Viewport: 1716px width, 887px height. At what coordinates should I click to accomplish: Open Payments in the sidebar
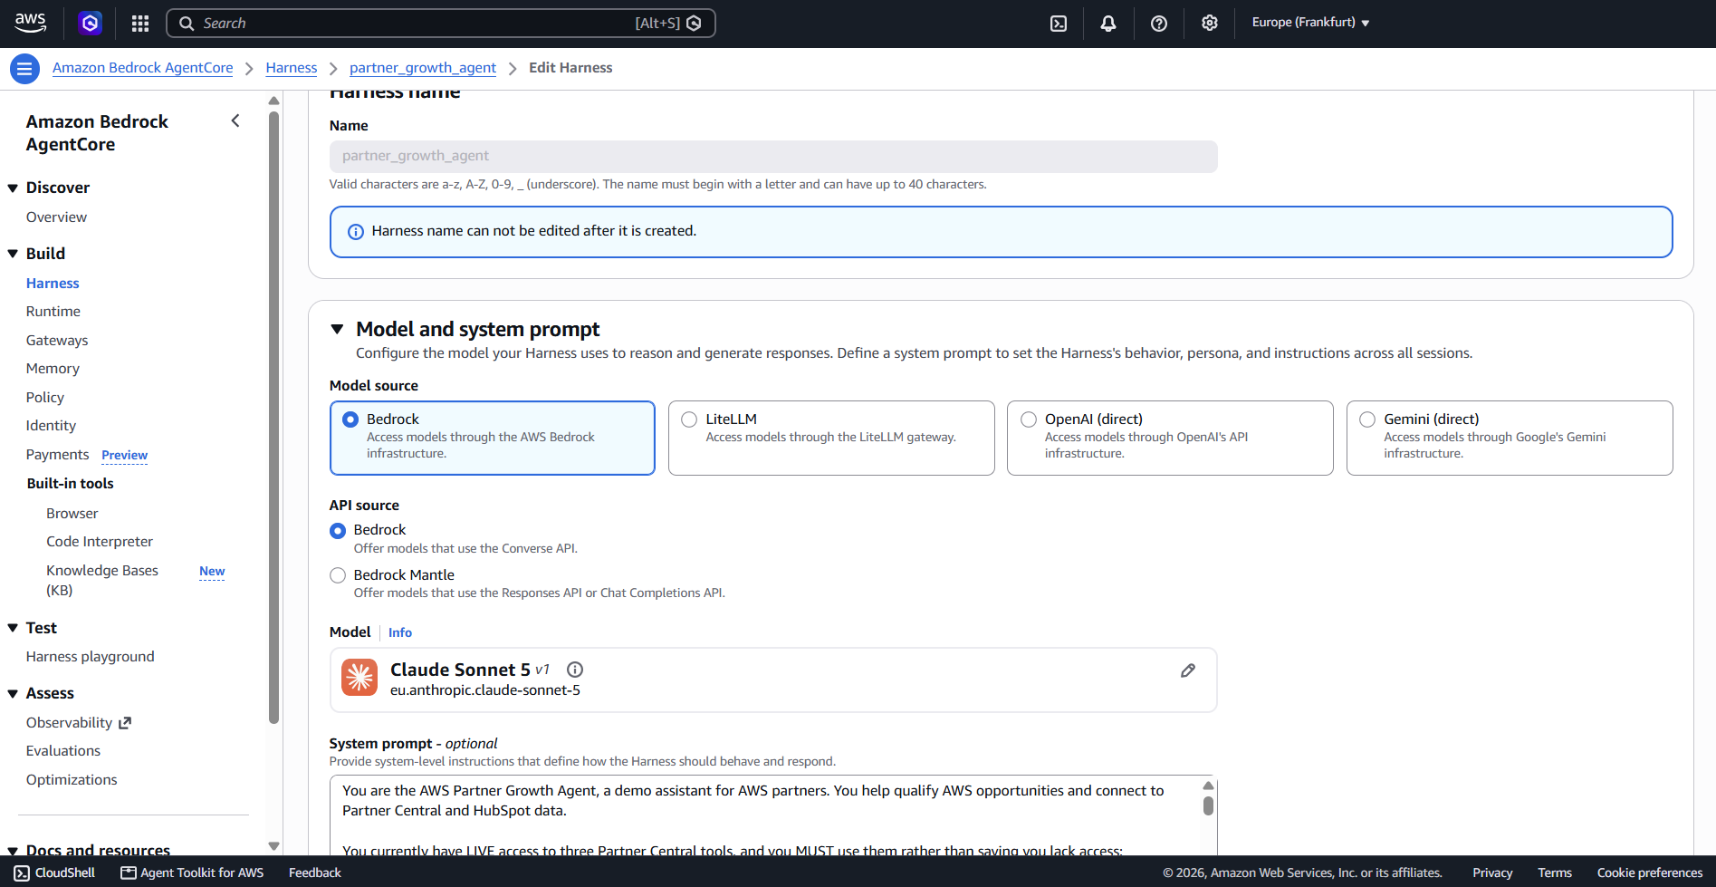tap(58, 455)
